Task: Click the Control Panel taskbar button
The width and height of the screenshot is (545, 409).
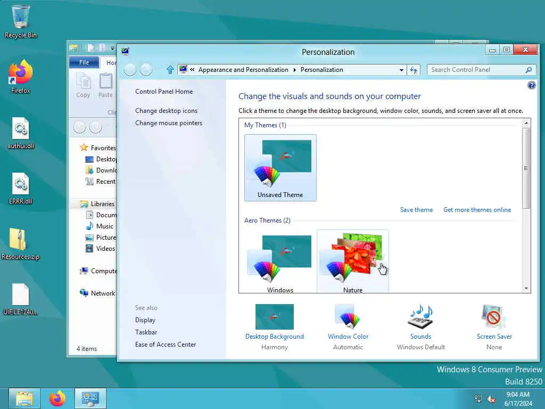Action: [x=90, y=398]
